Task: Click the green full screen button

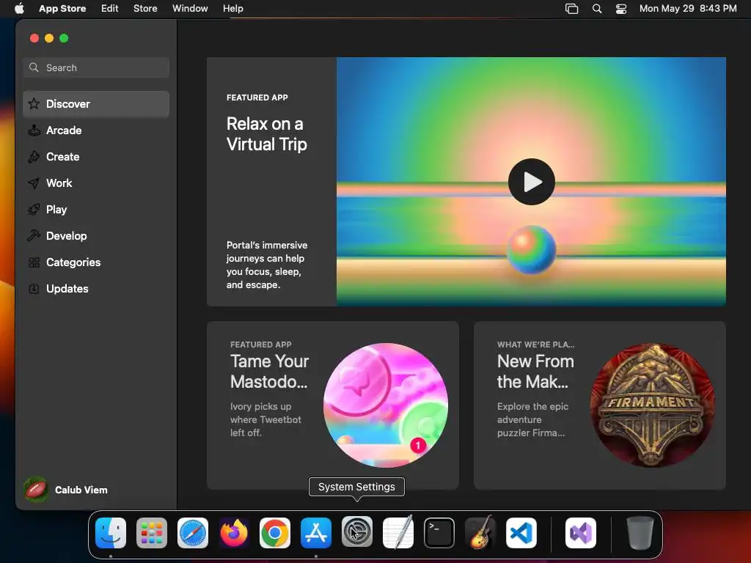Action: coord(64,38)
